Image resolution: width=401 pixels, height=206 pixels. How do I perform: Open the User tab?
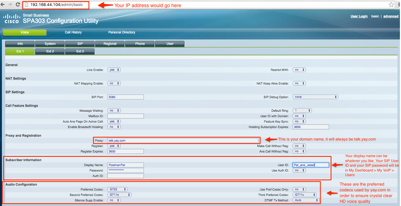(x=170, y=44)
